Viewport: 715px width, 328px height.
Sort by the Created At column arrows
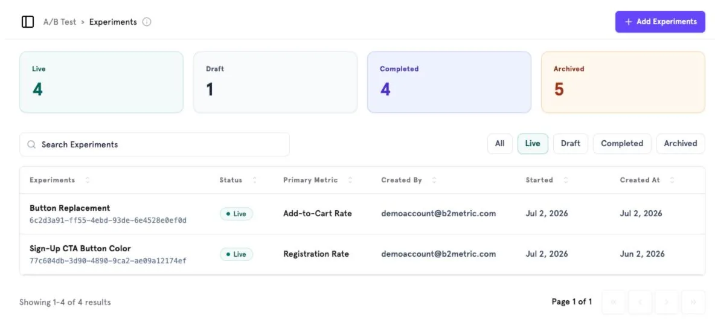coord(672,180)
